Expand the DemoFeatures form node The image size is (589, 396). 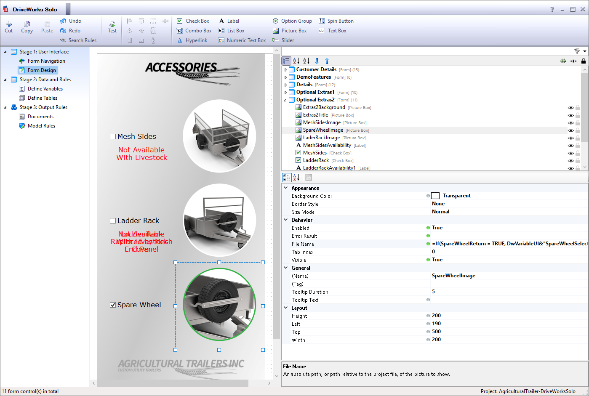pos(286,77)
